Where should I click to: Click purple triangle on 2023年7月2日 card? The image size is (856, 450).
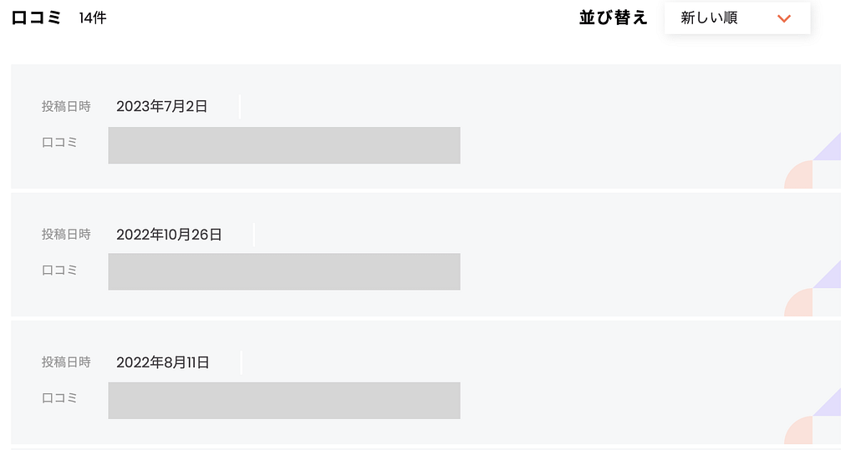click(831, 150)
